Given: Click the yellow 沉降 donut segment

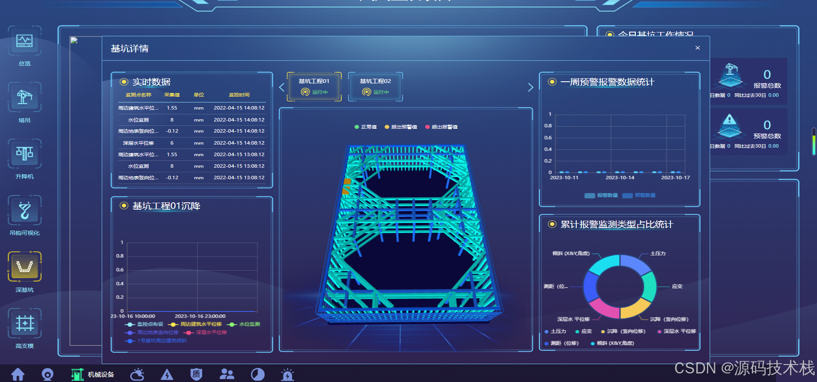Looking at the screenshot, I should (635, 308).
